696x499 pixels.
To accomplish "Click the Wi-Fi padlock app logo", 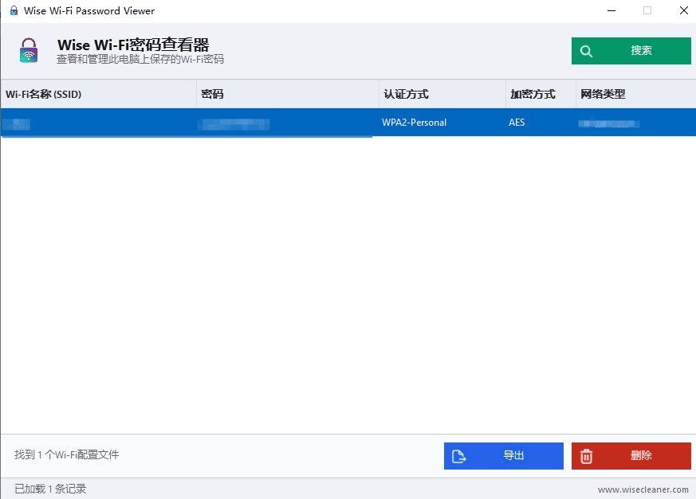I will click(x=29, y=50).
